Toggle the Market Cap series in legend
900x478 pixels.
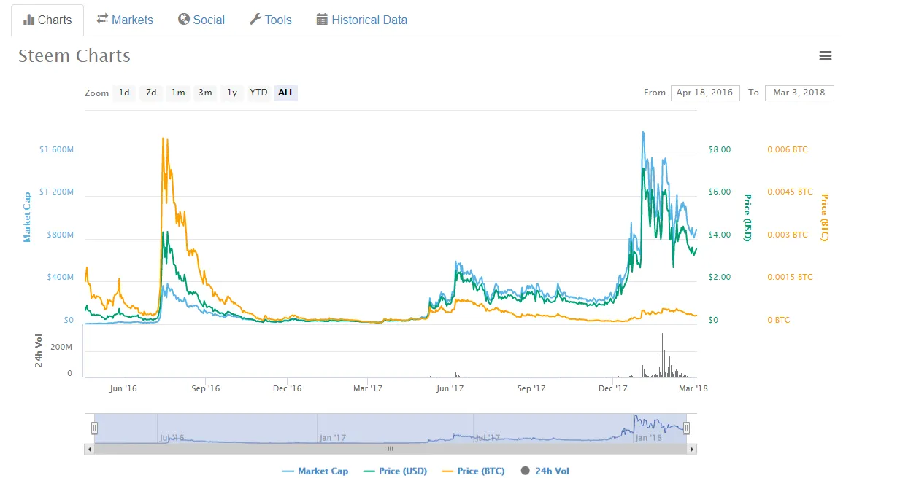315,471
